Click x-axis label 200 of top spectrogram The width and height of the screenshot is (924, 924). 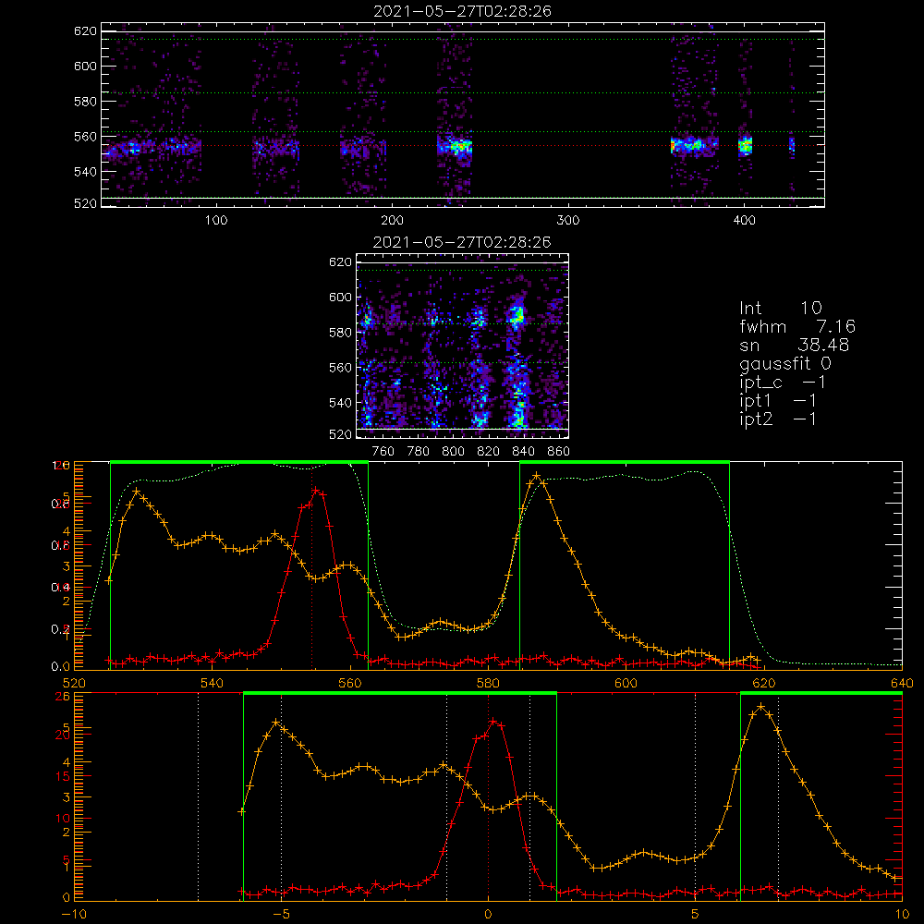point(392,221)
